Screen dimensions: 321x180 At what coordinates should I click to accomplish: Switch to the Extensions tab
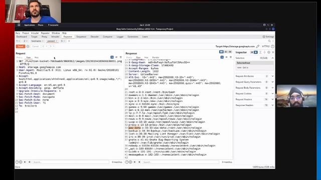coord(133,36)
